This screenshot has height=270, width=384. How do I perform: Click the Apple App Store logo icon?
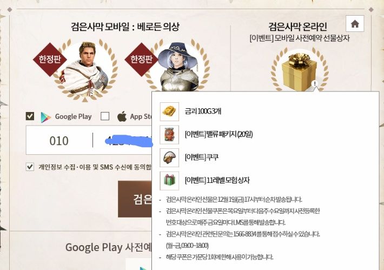click(x=122, y=116)
